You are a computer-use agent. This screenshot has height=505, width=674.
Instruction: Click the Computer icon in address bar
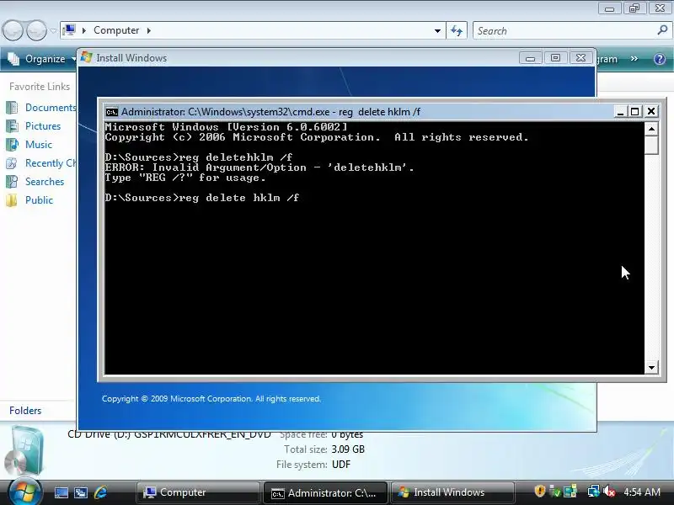tap(69, 30)
